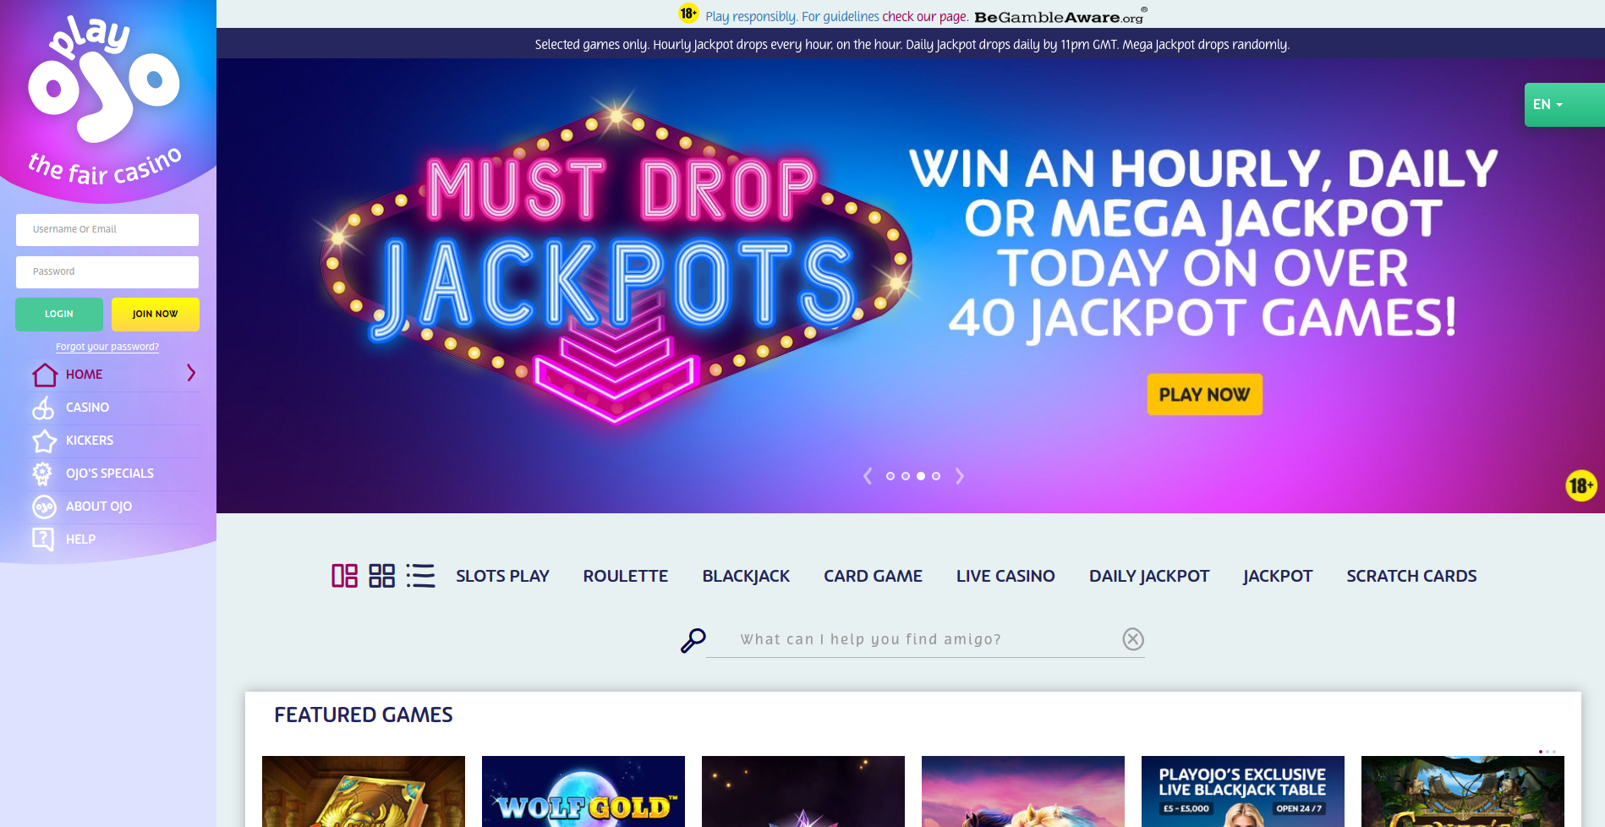This screenshot has height=827, width=1605.
Task: Click the search magnifier icon
Action: tap(693, 640)
